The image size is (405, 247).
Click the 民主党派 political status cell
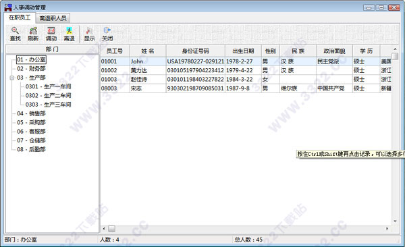pyautogui.click(x=335, y=61)
